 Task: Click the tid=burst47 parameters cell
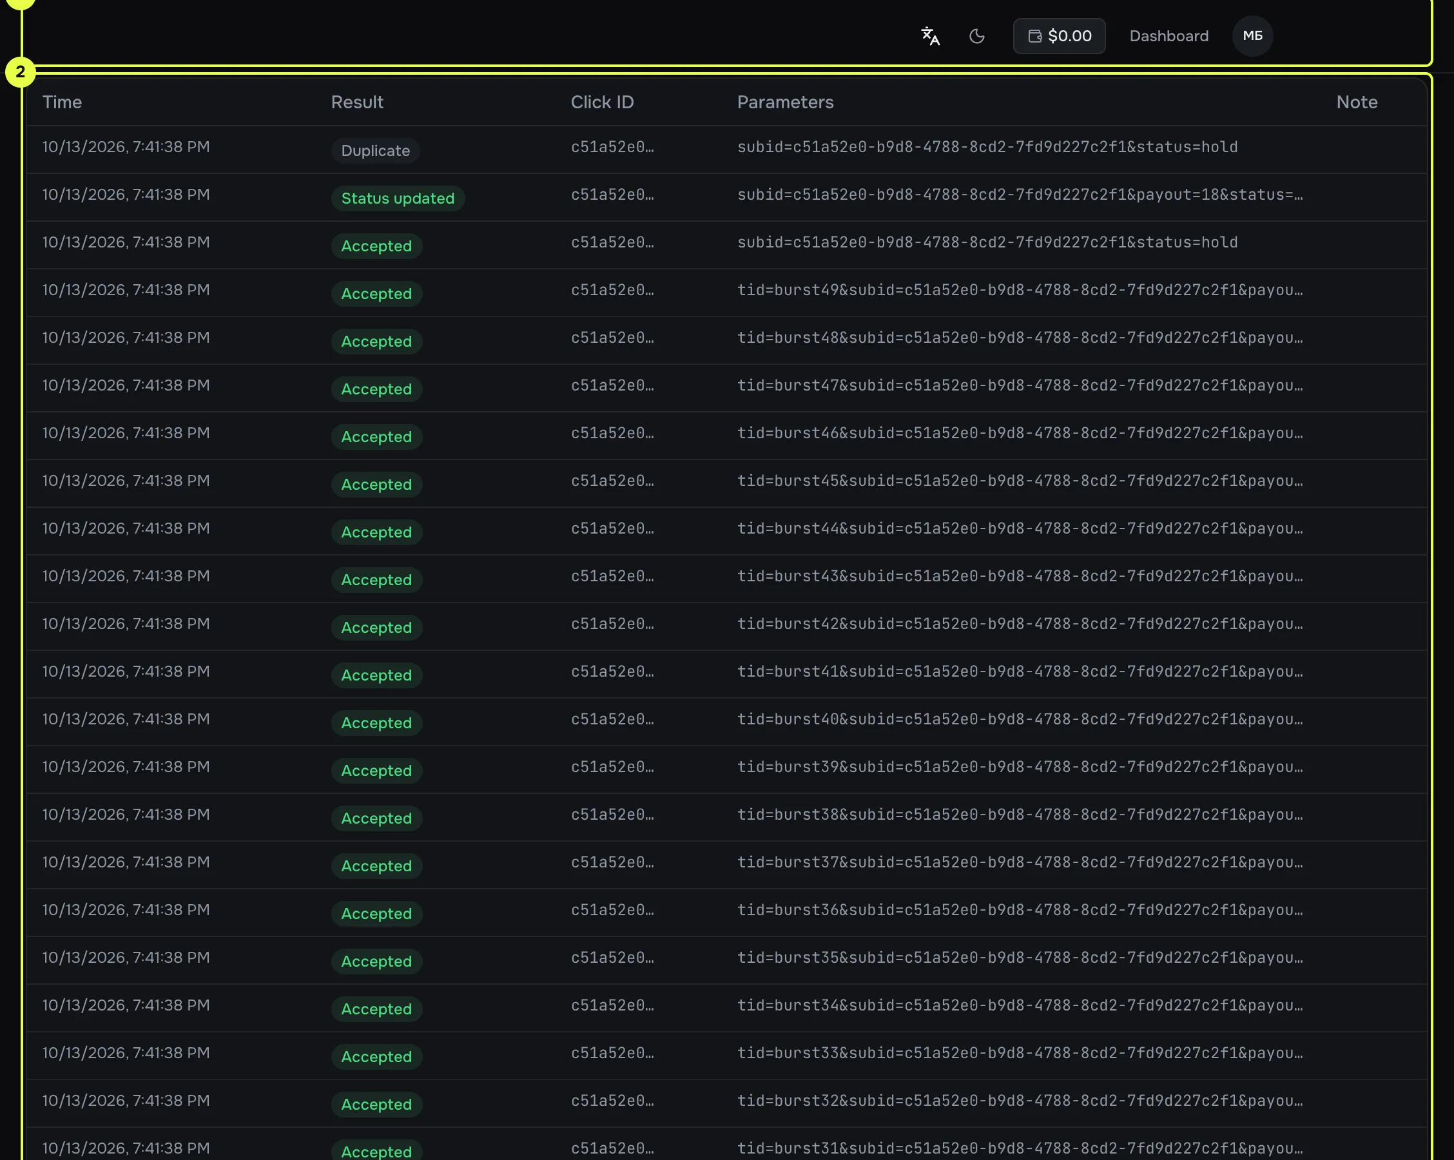tap(1020, 386)
